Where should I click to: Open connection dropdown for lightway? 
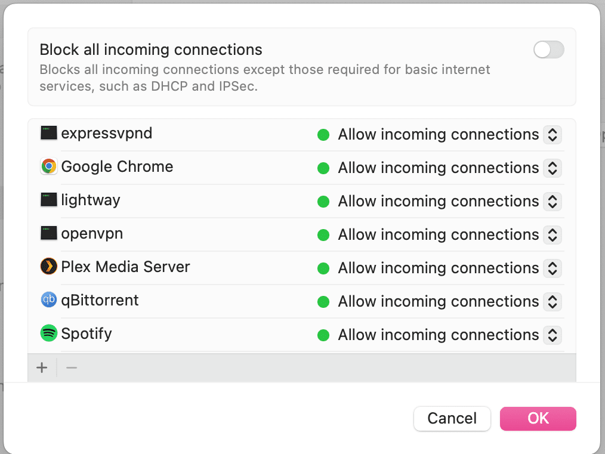pos(552,202)
